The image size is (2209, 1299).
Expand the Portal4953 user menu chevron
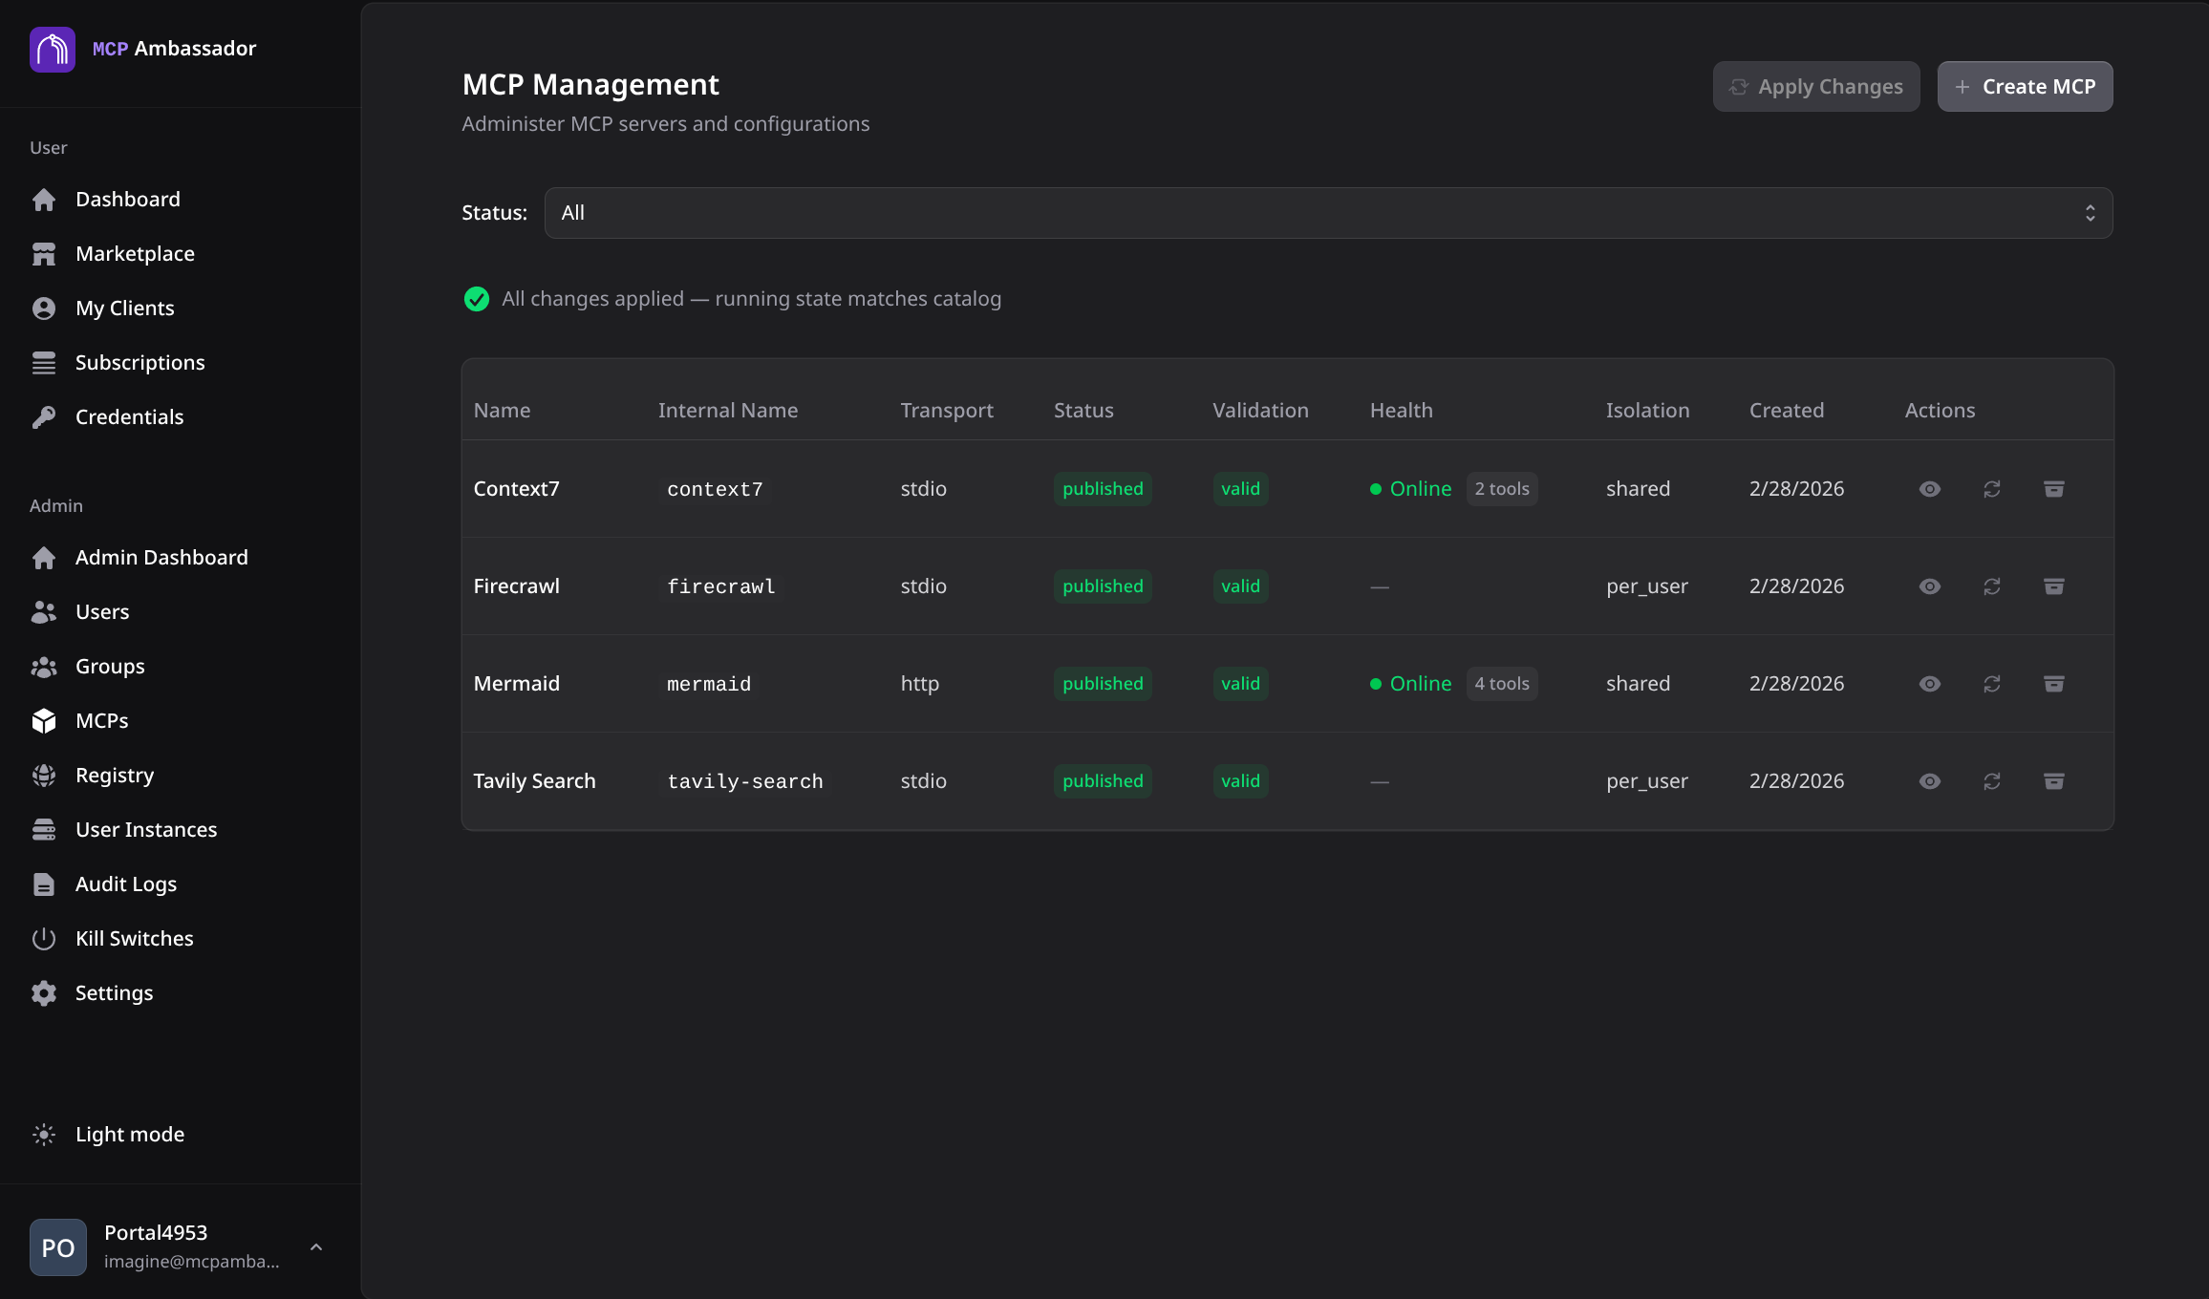click(316, 1247)
